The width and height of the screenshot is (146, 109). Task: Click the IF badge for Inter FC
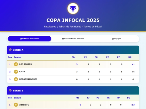tap(16, 105)
